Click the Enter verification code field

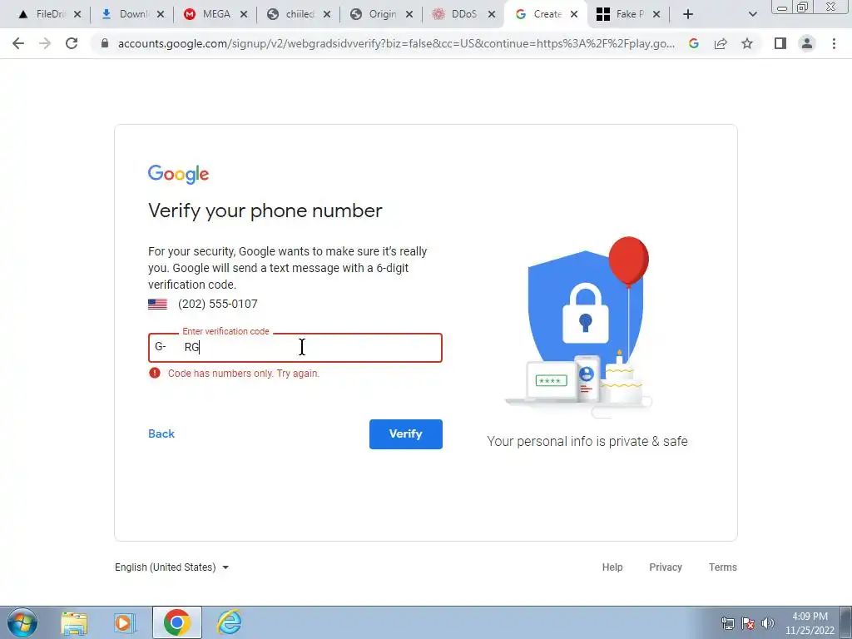(295, 348)
